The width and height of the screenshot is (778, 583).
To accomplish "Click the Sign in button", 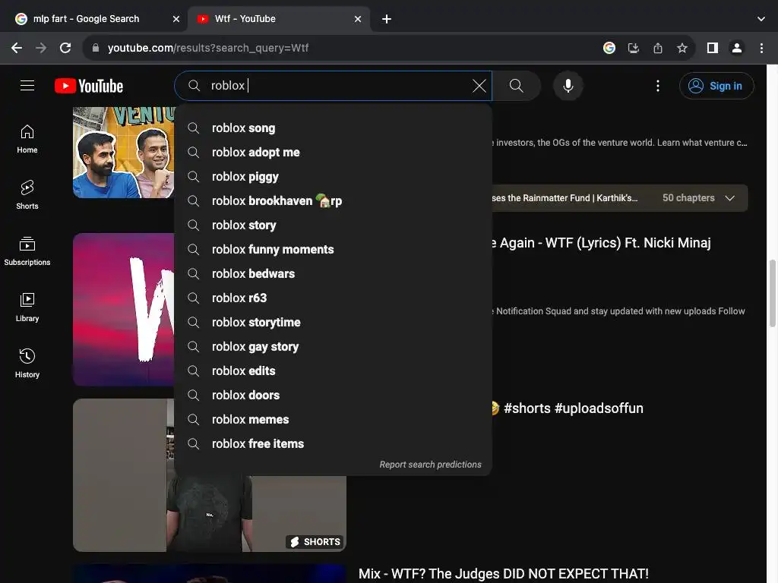I will [x=716, y=86].
